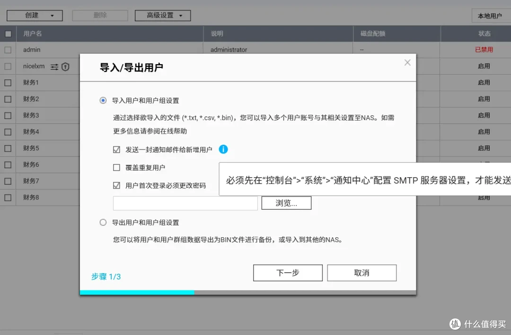Tick the checkbox for user 财务3
Screen dimensions: 511x335
(8, 116)
